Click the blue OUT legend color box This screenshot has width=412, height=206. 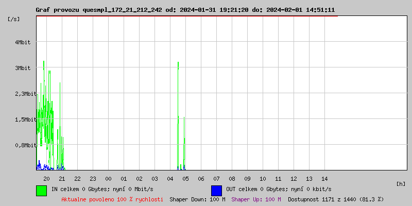click(216, 190)
